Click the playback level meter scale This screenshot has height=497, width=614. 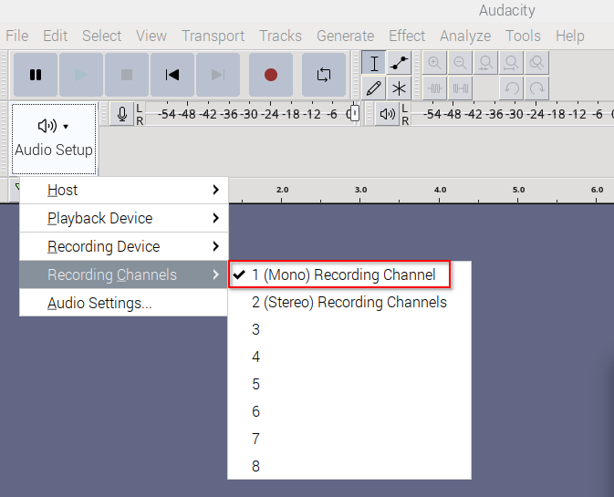tap(513, 114)
